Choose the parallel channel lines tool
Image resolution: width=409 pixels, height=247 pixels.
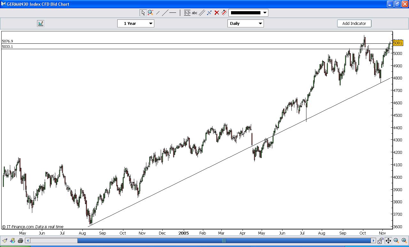click(202, 13)
